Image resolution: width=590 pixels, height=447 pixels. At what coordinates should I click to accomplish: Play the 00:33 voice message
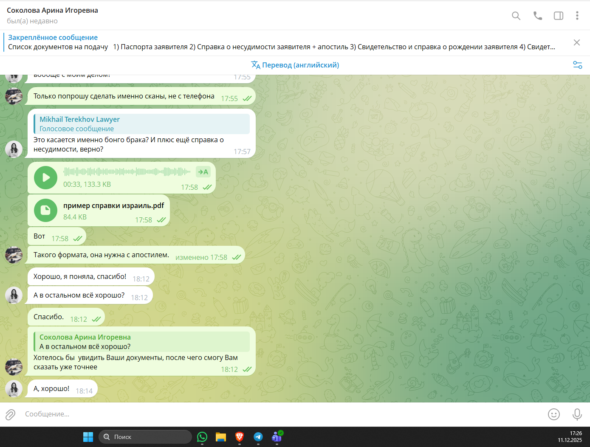point(46,177)
